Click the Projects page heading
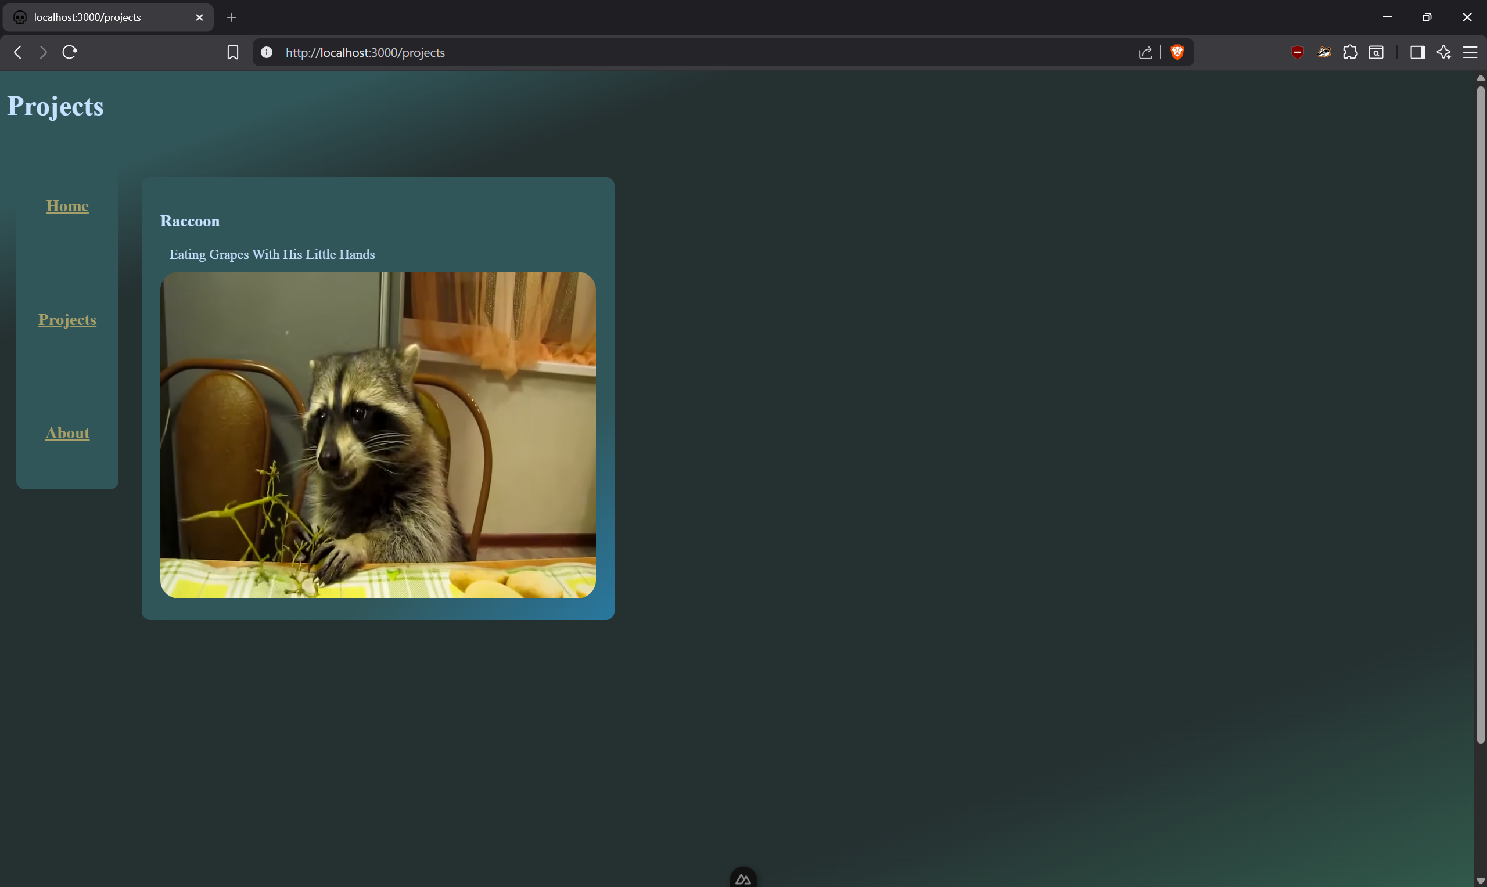1487x887 pixels. pos(56,106)
